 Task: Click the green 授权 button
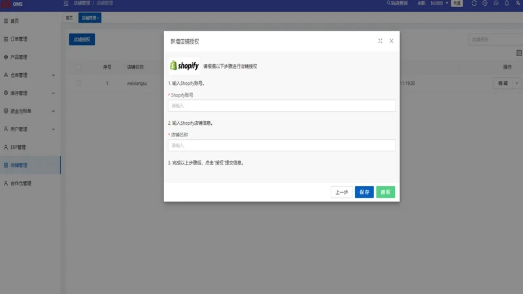(386, 192)
